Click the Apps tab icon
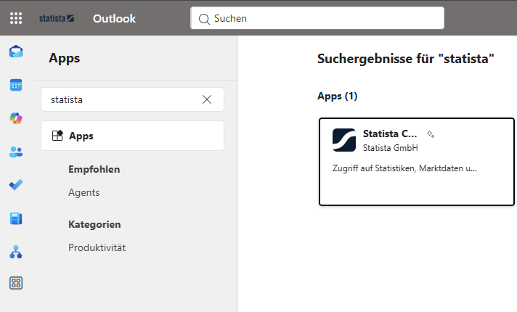The height and width of the screenshot is (312, 517). coord(57,136)
